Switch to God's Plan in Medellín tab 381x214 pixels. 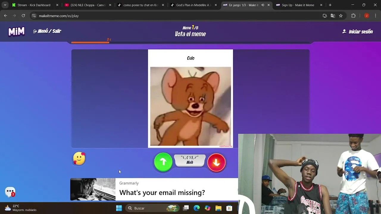click(193, 5)
